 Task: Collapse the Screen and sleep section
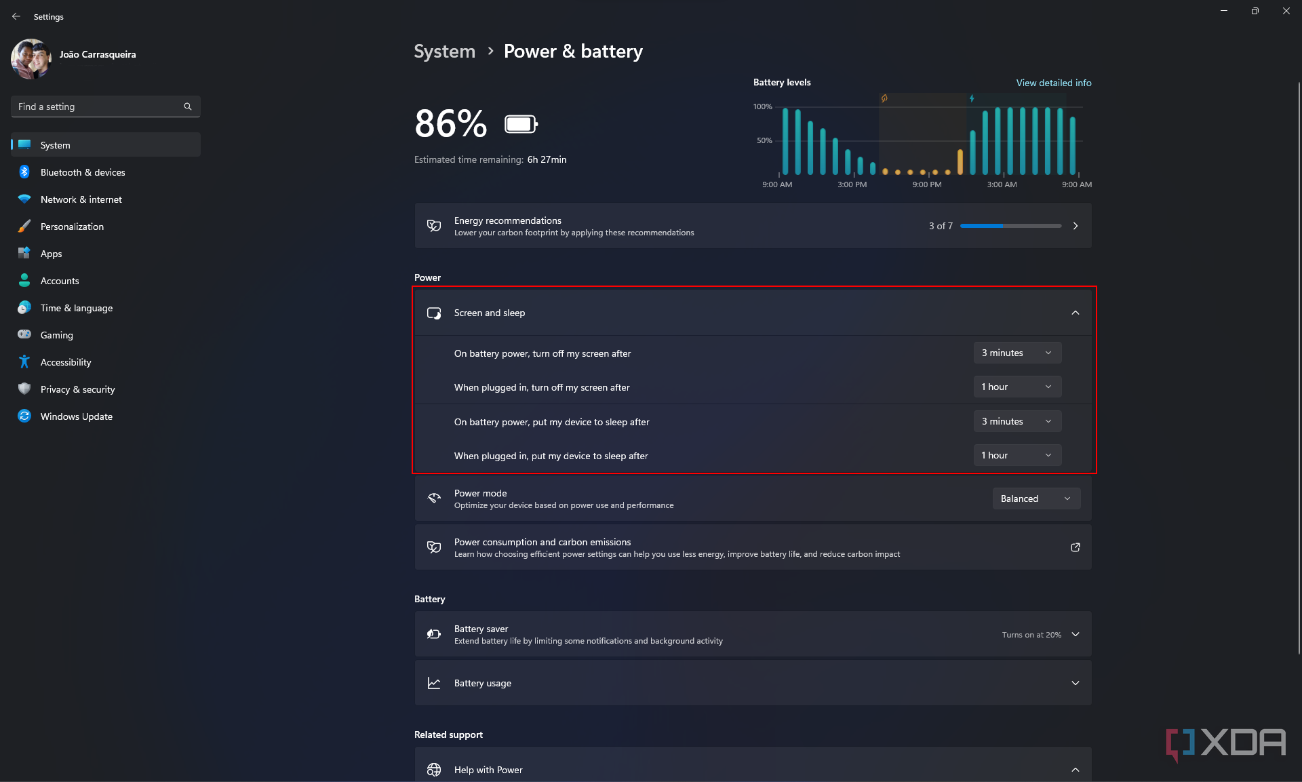point(1075,311)
